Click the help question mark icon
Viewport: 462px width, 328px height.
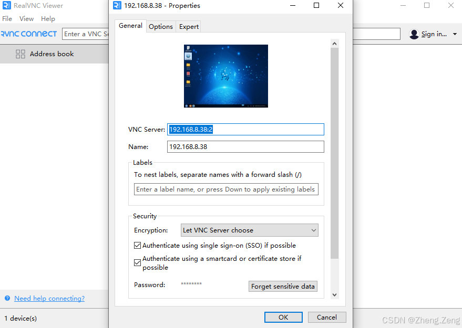coord(7,298)
